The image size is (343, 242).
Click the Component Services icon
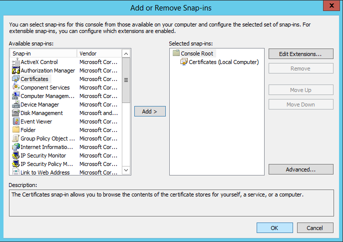(15, 87)
